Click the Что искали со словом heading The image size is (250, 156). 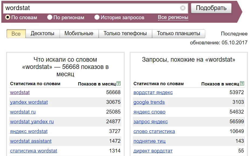click(65, 67)
